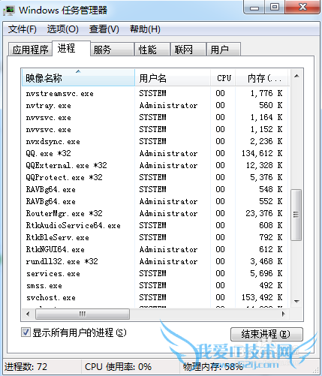Select the QQExternal.exe *32 process
The height and width of the screenshot is (376, 322).
(x=155, y=165)
